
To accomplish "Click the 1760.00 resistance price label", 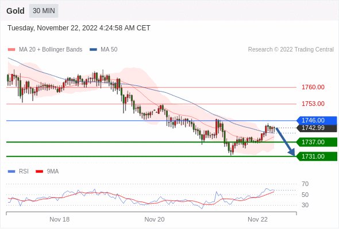I will [x=313, y=87].
